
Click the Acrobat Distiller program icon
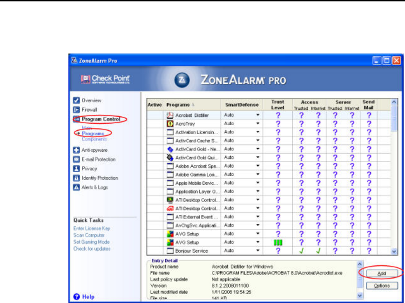[170, 115]
